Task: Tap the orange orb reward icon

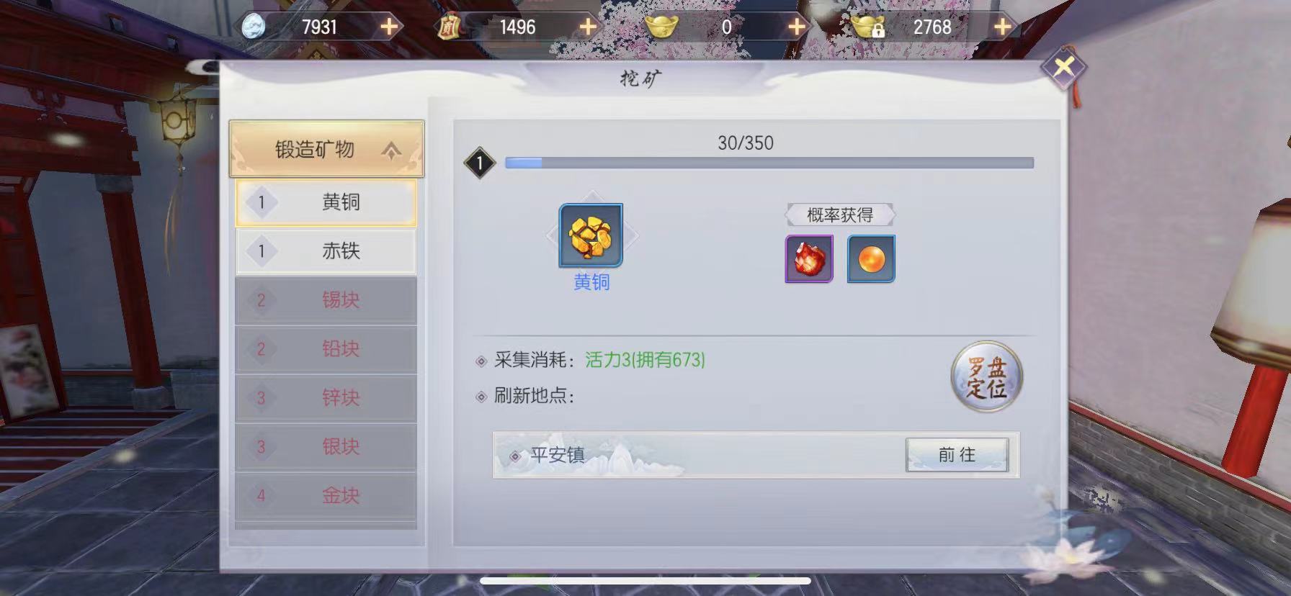Action: [x=871, y=258]
